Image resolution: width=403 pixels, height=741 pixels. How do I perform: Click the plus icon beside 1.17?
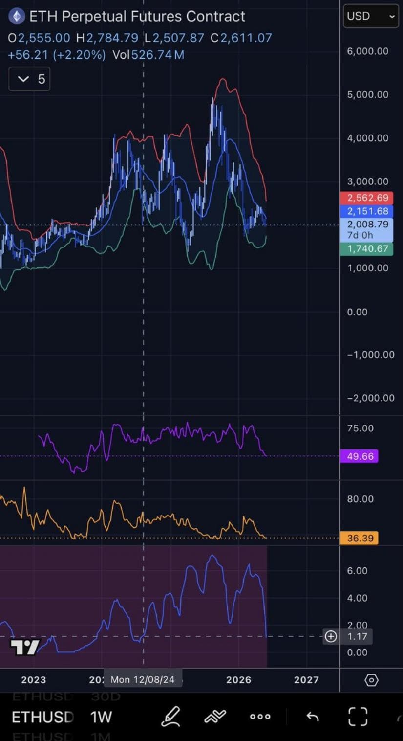(x=331, y=636)
